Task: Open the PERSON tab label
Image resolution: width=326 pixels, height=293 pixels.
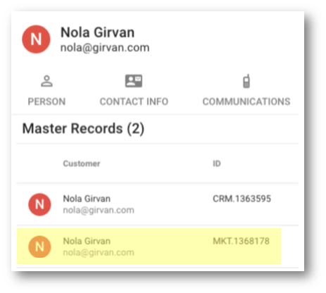Action: [x=46, y=101]
